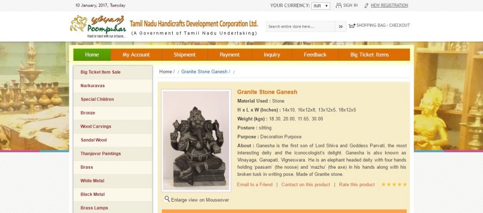Screen dimensions: 483x213
Task: Open the Shipment menu tab
Action: [x=184, y=55]
